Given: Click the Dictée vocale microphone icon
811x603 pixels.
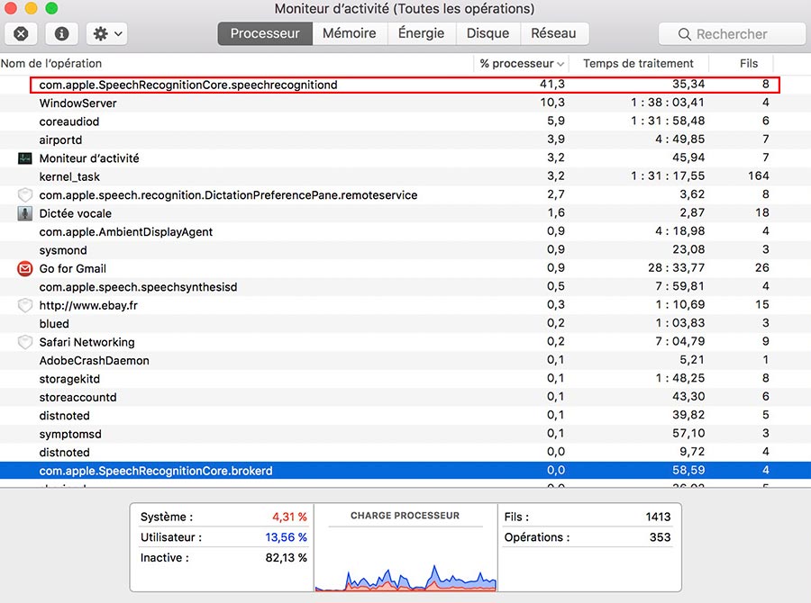Looking at the screenshot, I should [25, 213].
